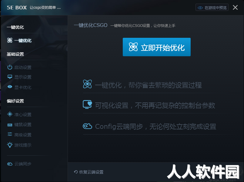Click the 5E BOX logo title
Image resolution: width=244 pixels, height=182 pixels.
tap(17, 8)
